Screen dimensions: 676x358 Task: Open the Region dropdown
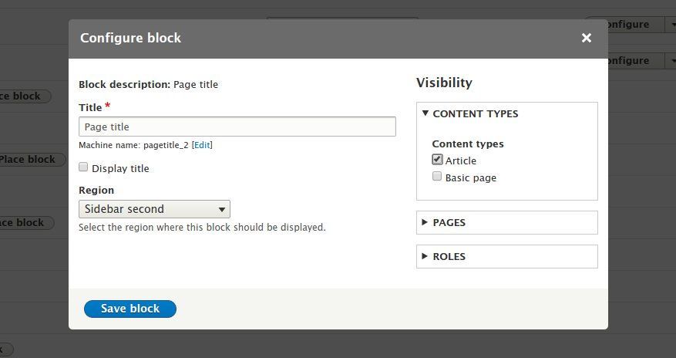pyautogui.click(x=154, y=209)
